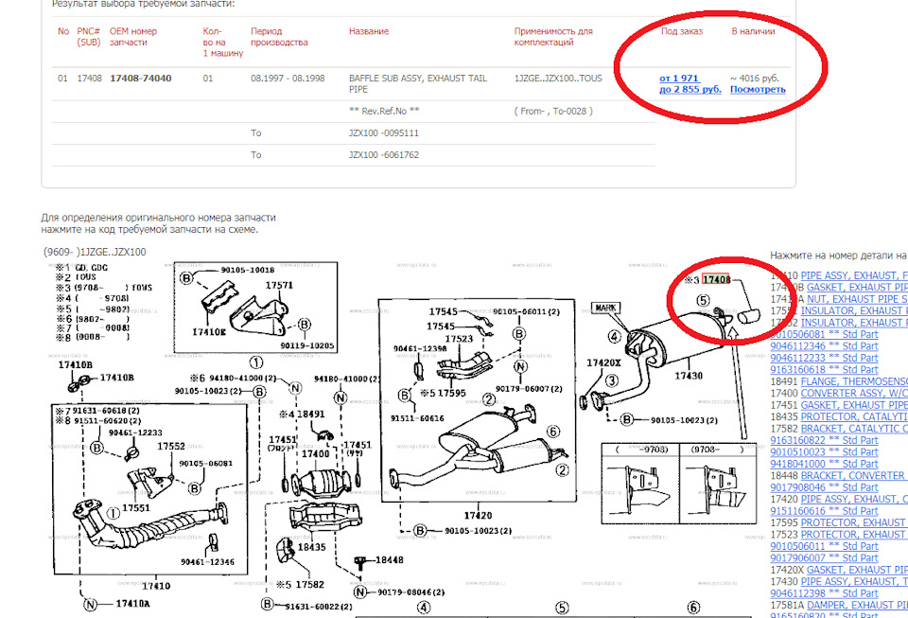Open '9046112346 ** Std Part' link

point(824,346)
